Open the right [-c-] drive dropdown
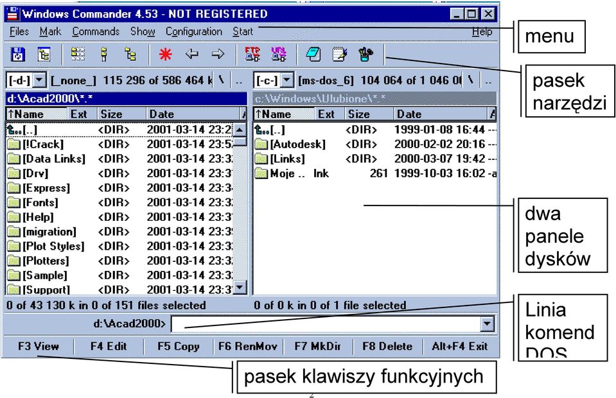Viewport: 616px width, 398px height. 287,80
